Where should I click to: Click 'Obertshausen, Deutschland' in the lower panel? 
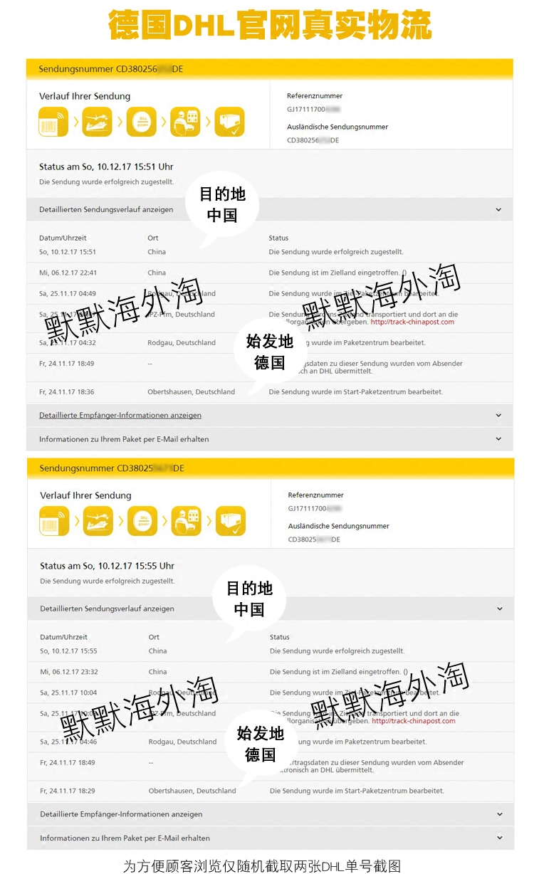point(192,791)
